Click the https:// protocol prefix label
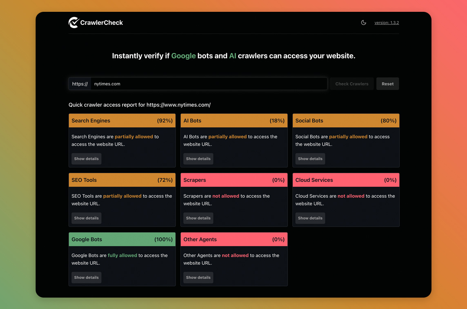 coord(80,84)
